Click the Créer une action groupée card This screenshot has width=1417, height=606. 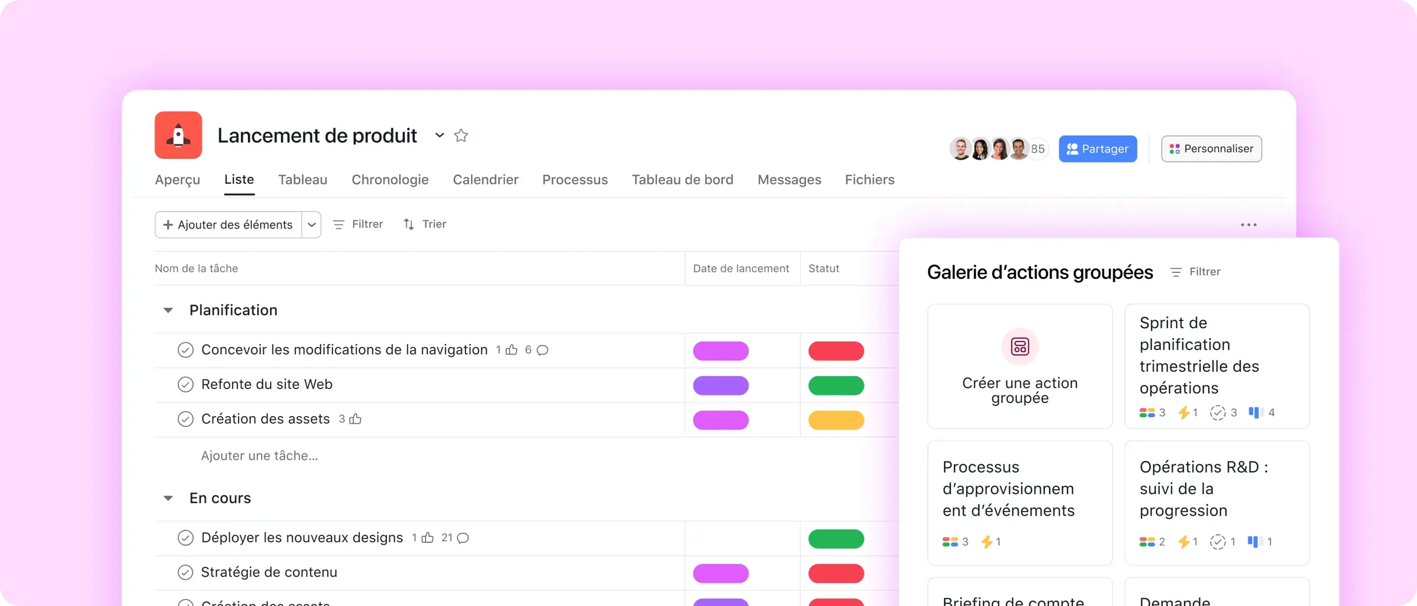[x=1020, y=366]
